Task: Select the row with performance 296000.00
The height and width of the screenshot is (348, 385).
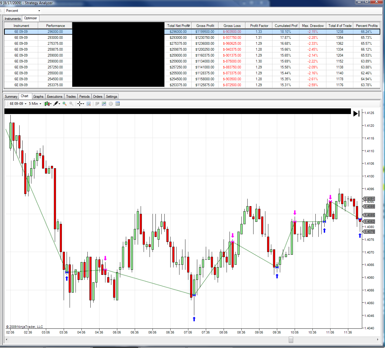Action: (192, 32)
